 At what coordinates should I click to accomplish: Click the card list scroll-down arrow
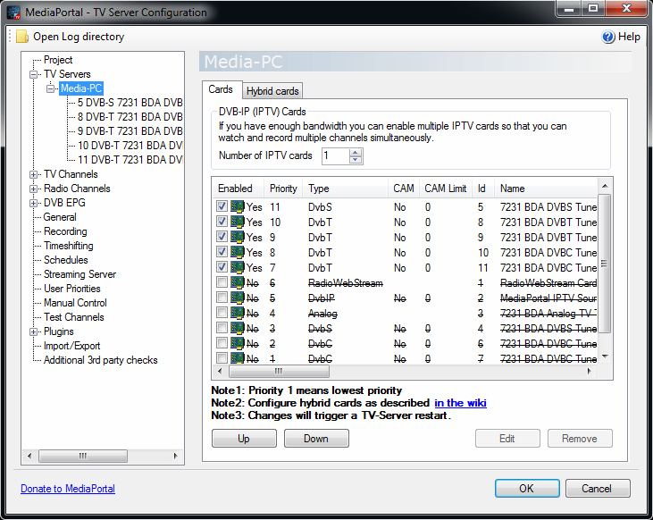point(605,356)
